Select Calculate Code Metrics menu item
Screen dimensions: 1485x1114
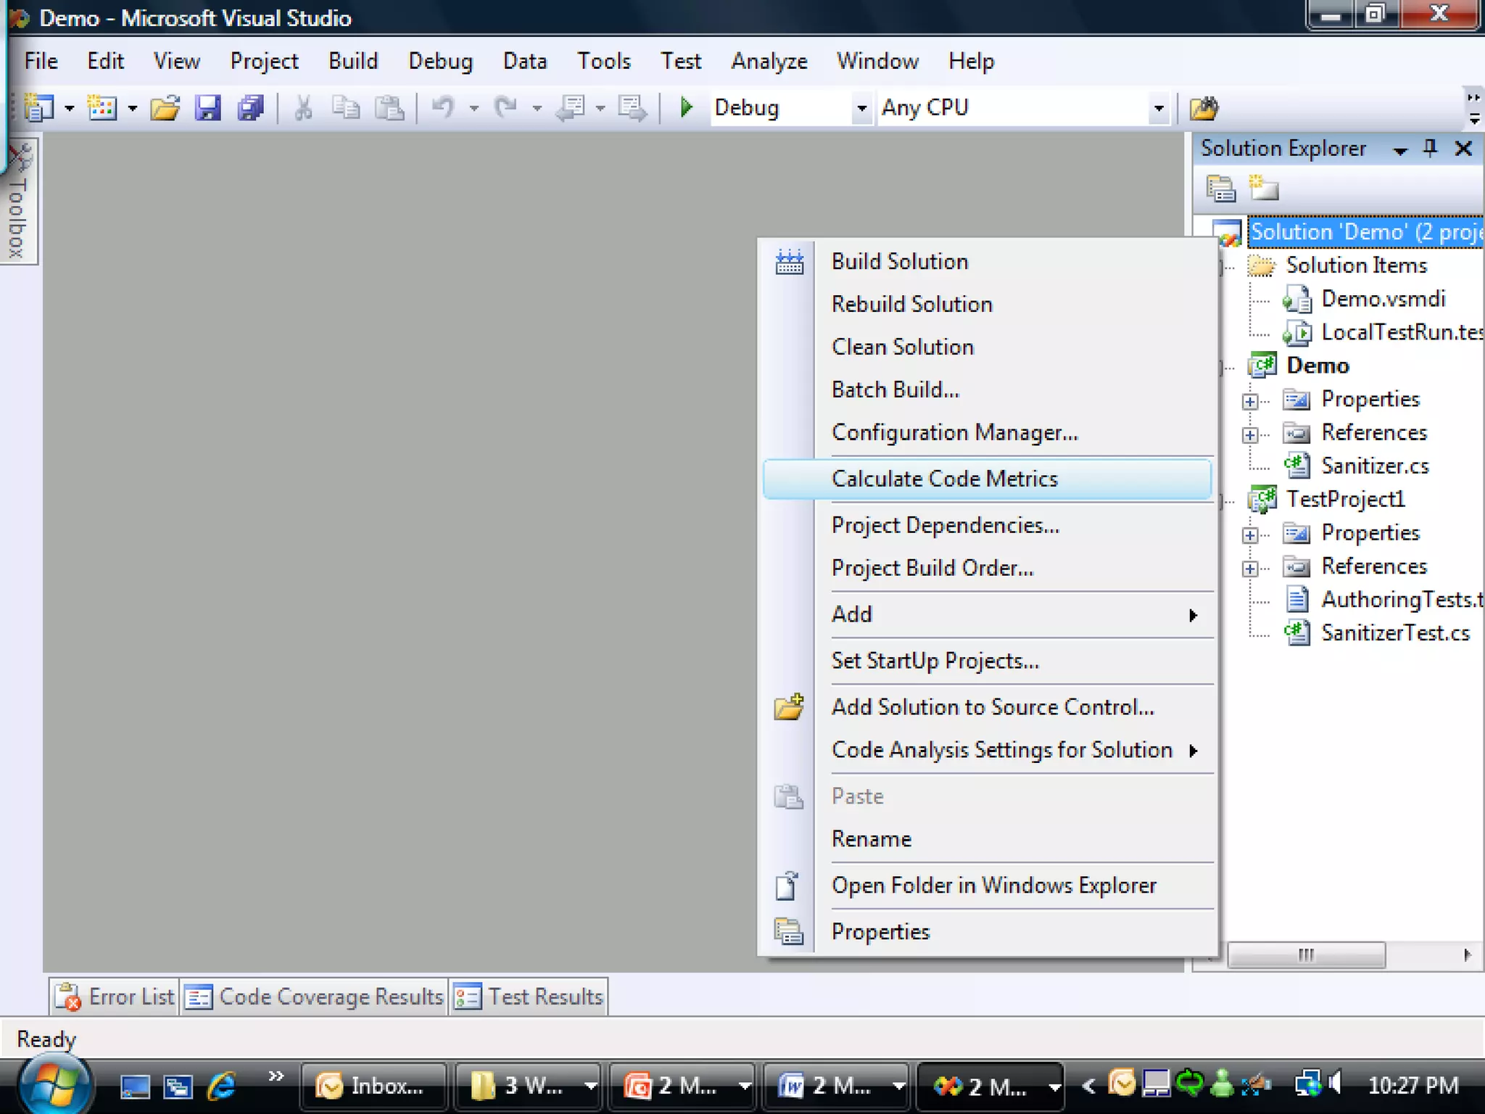click(x=944, y=479)
